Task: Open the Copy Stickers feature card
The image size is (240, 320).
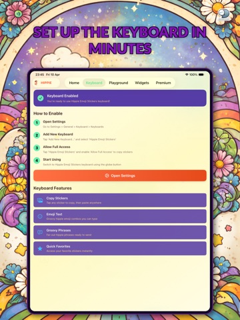Action: tap(120, 200)
